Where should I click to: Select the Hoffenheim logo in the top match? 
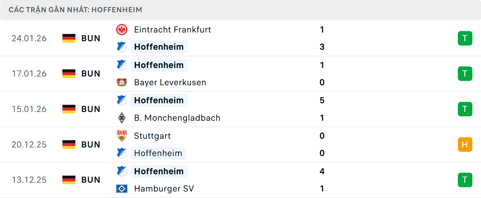[122, 47]
